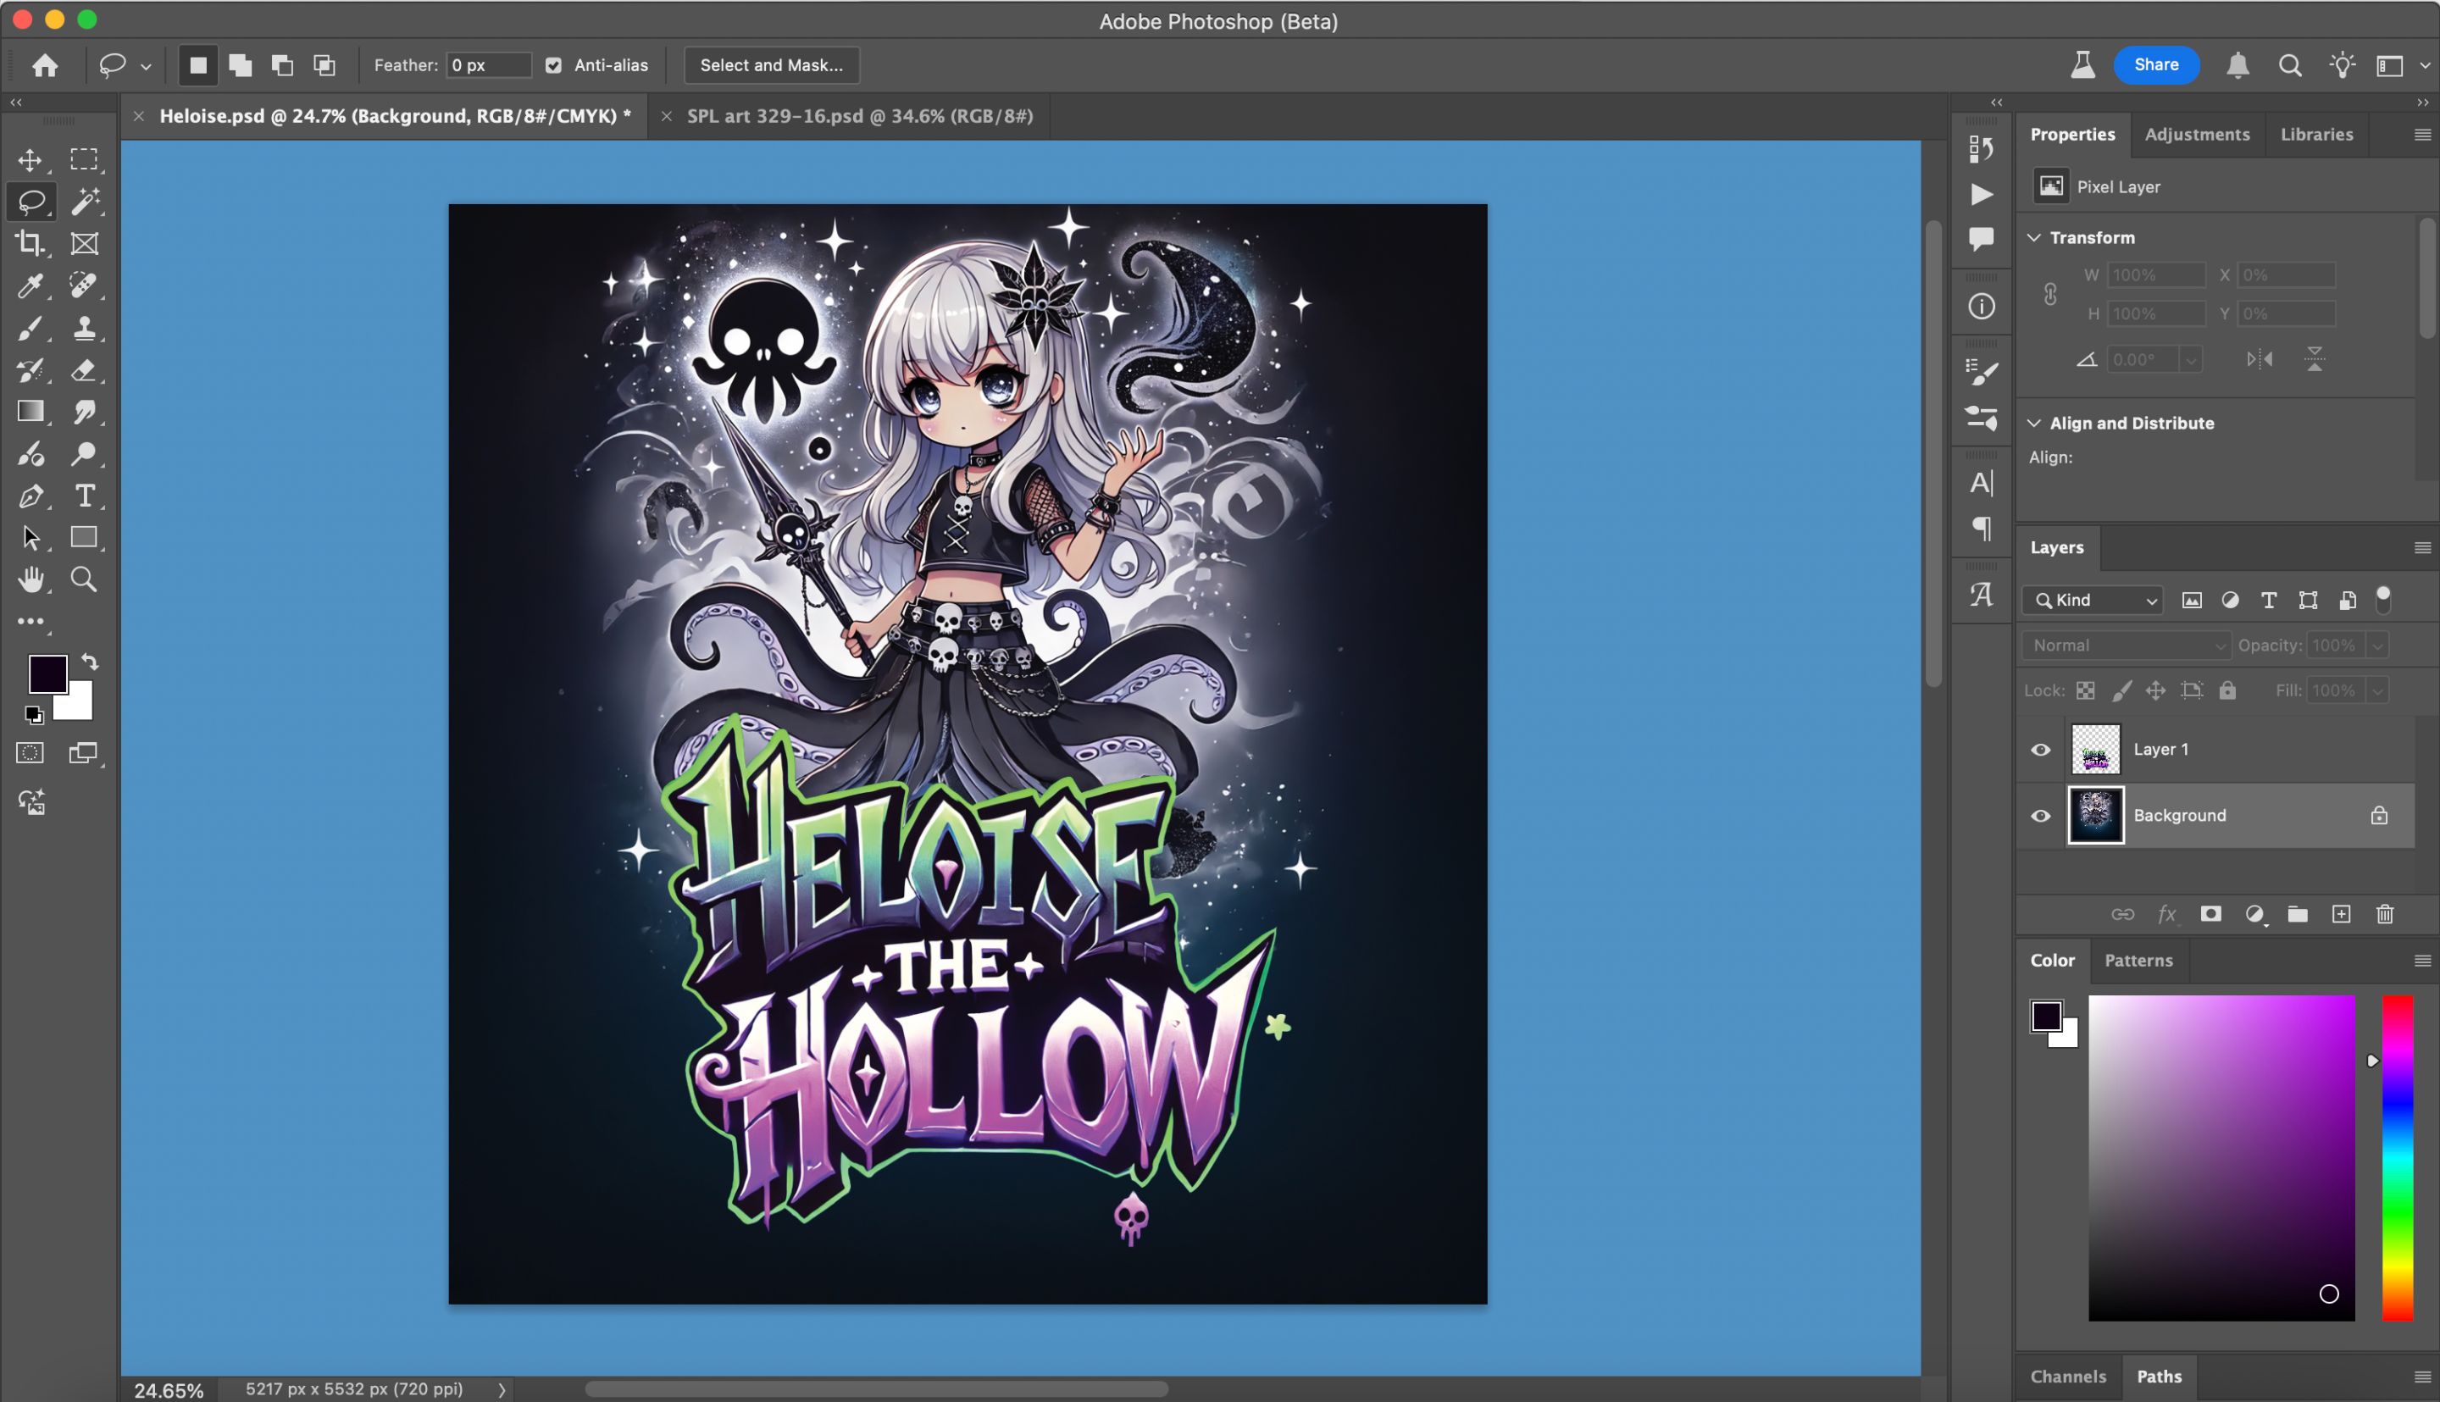
Task: Select the Clone Stamp tool
Action: pos(84,329)
